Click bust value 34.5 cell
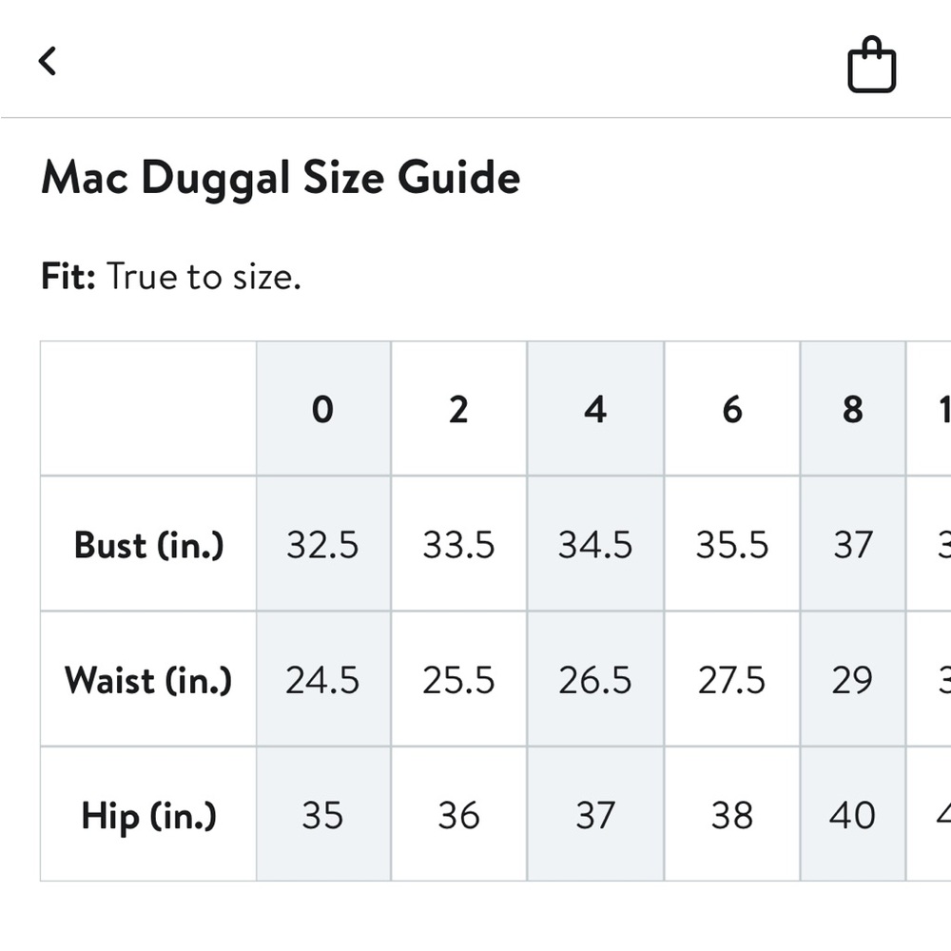951x951 pixels. 595,544
